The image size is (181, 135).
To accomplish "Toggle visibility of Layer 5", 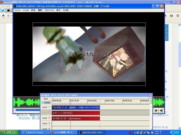I will tap(46, 129).
